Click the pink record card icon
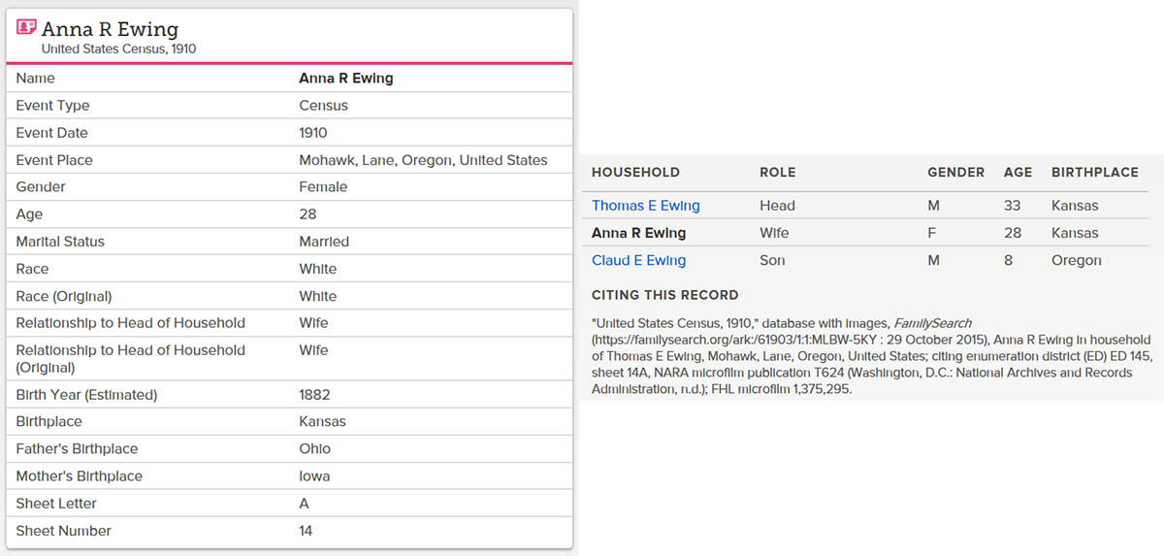1164x556 pixels. pyautogui.click(x=27, y=27)
